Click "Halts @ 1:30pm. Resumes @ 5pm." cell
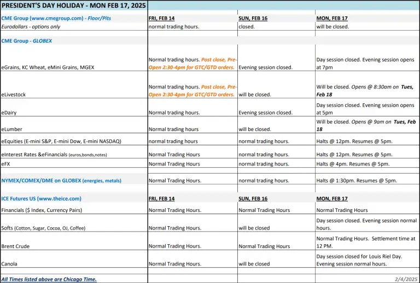The width and height of the screenshot is (420, 283). (357, 180)
